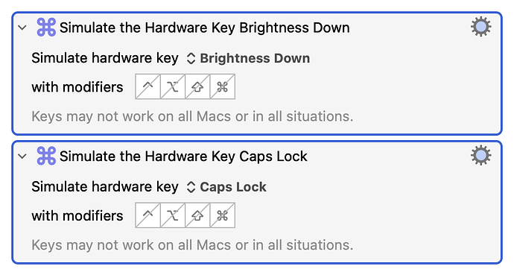Image resolution: width=514 pixels, height=275 pixels.
Task: Open gear menu for Caps Lock action
Action: coord(481,155)
